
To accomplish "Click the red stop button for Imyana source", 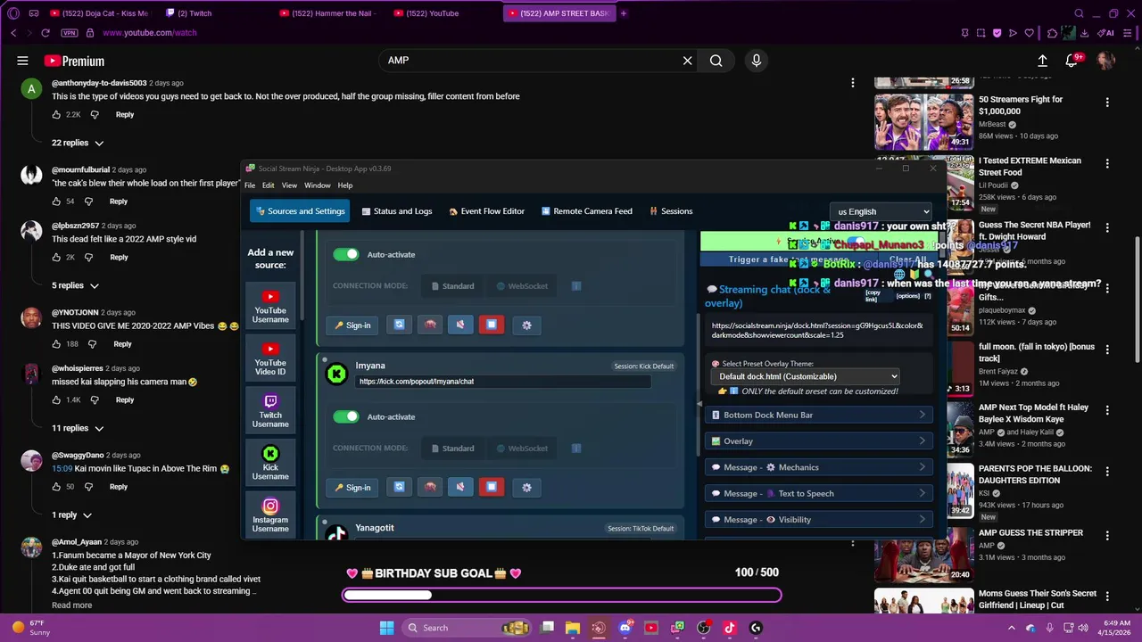I will click(x=492, y=487).
